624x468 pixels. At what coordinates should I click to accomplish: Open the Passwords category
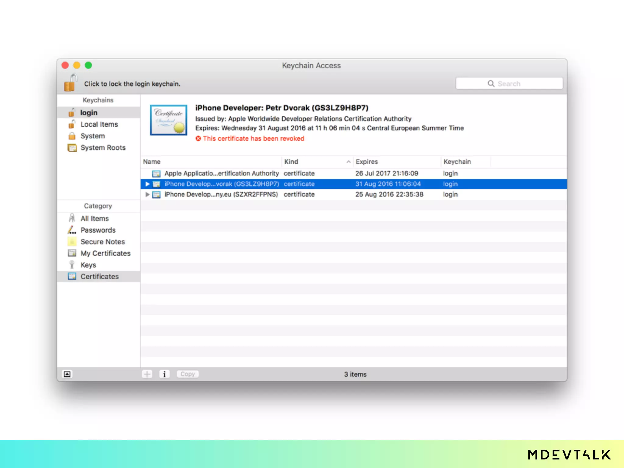coord(98,230)
